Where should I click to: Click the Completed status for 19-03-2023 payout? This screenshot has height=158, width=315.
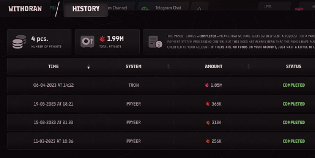pos(294,104)
